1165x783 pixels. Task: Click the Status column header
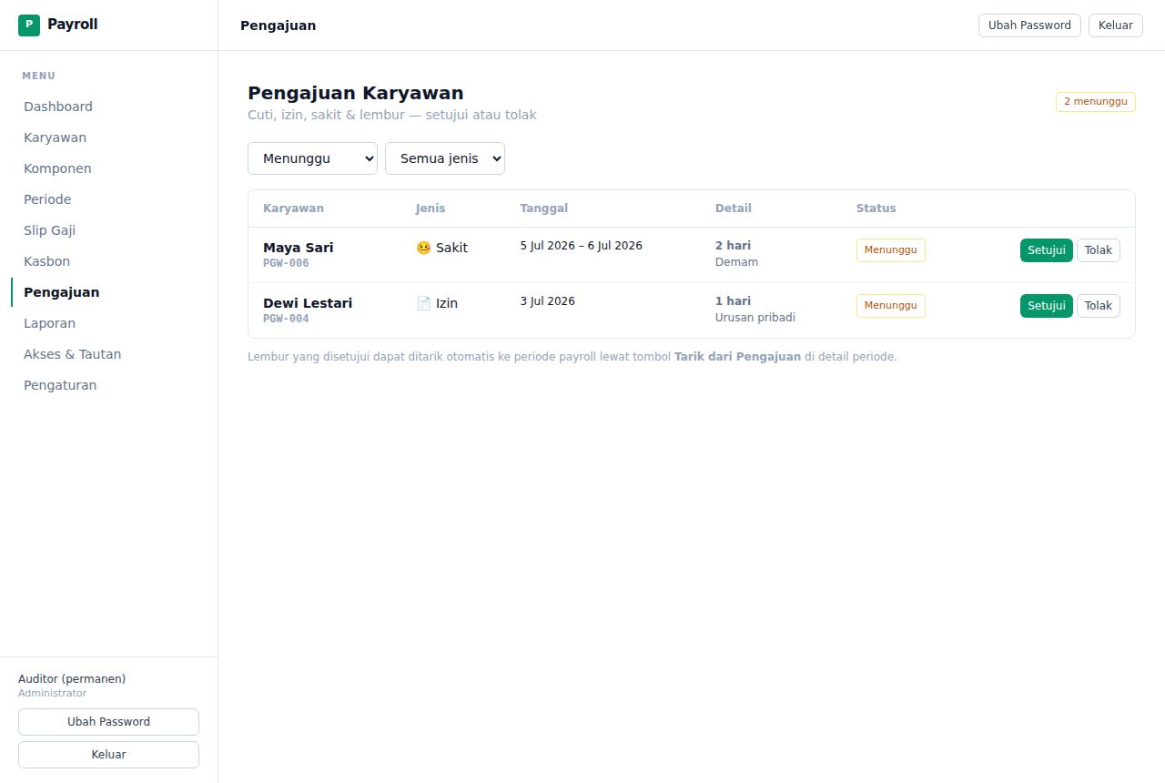click(x=876, y=208)
